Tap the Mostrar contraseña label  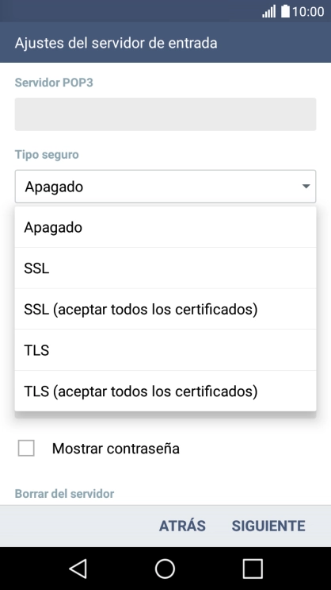pyautogui.click(x=116, y=449)
